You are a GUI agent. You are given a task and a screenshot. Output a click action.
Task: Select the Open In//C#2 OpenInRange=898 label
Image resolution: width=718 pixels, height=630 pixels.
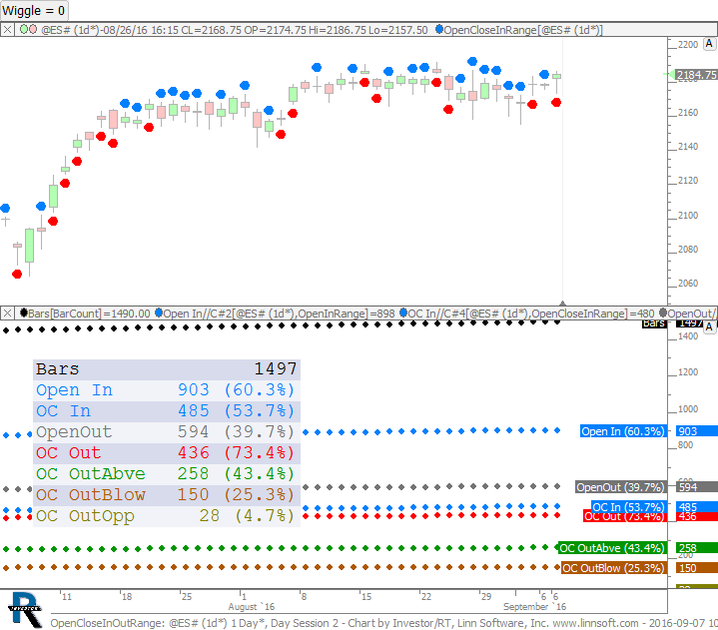pos(279,314)
